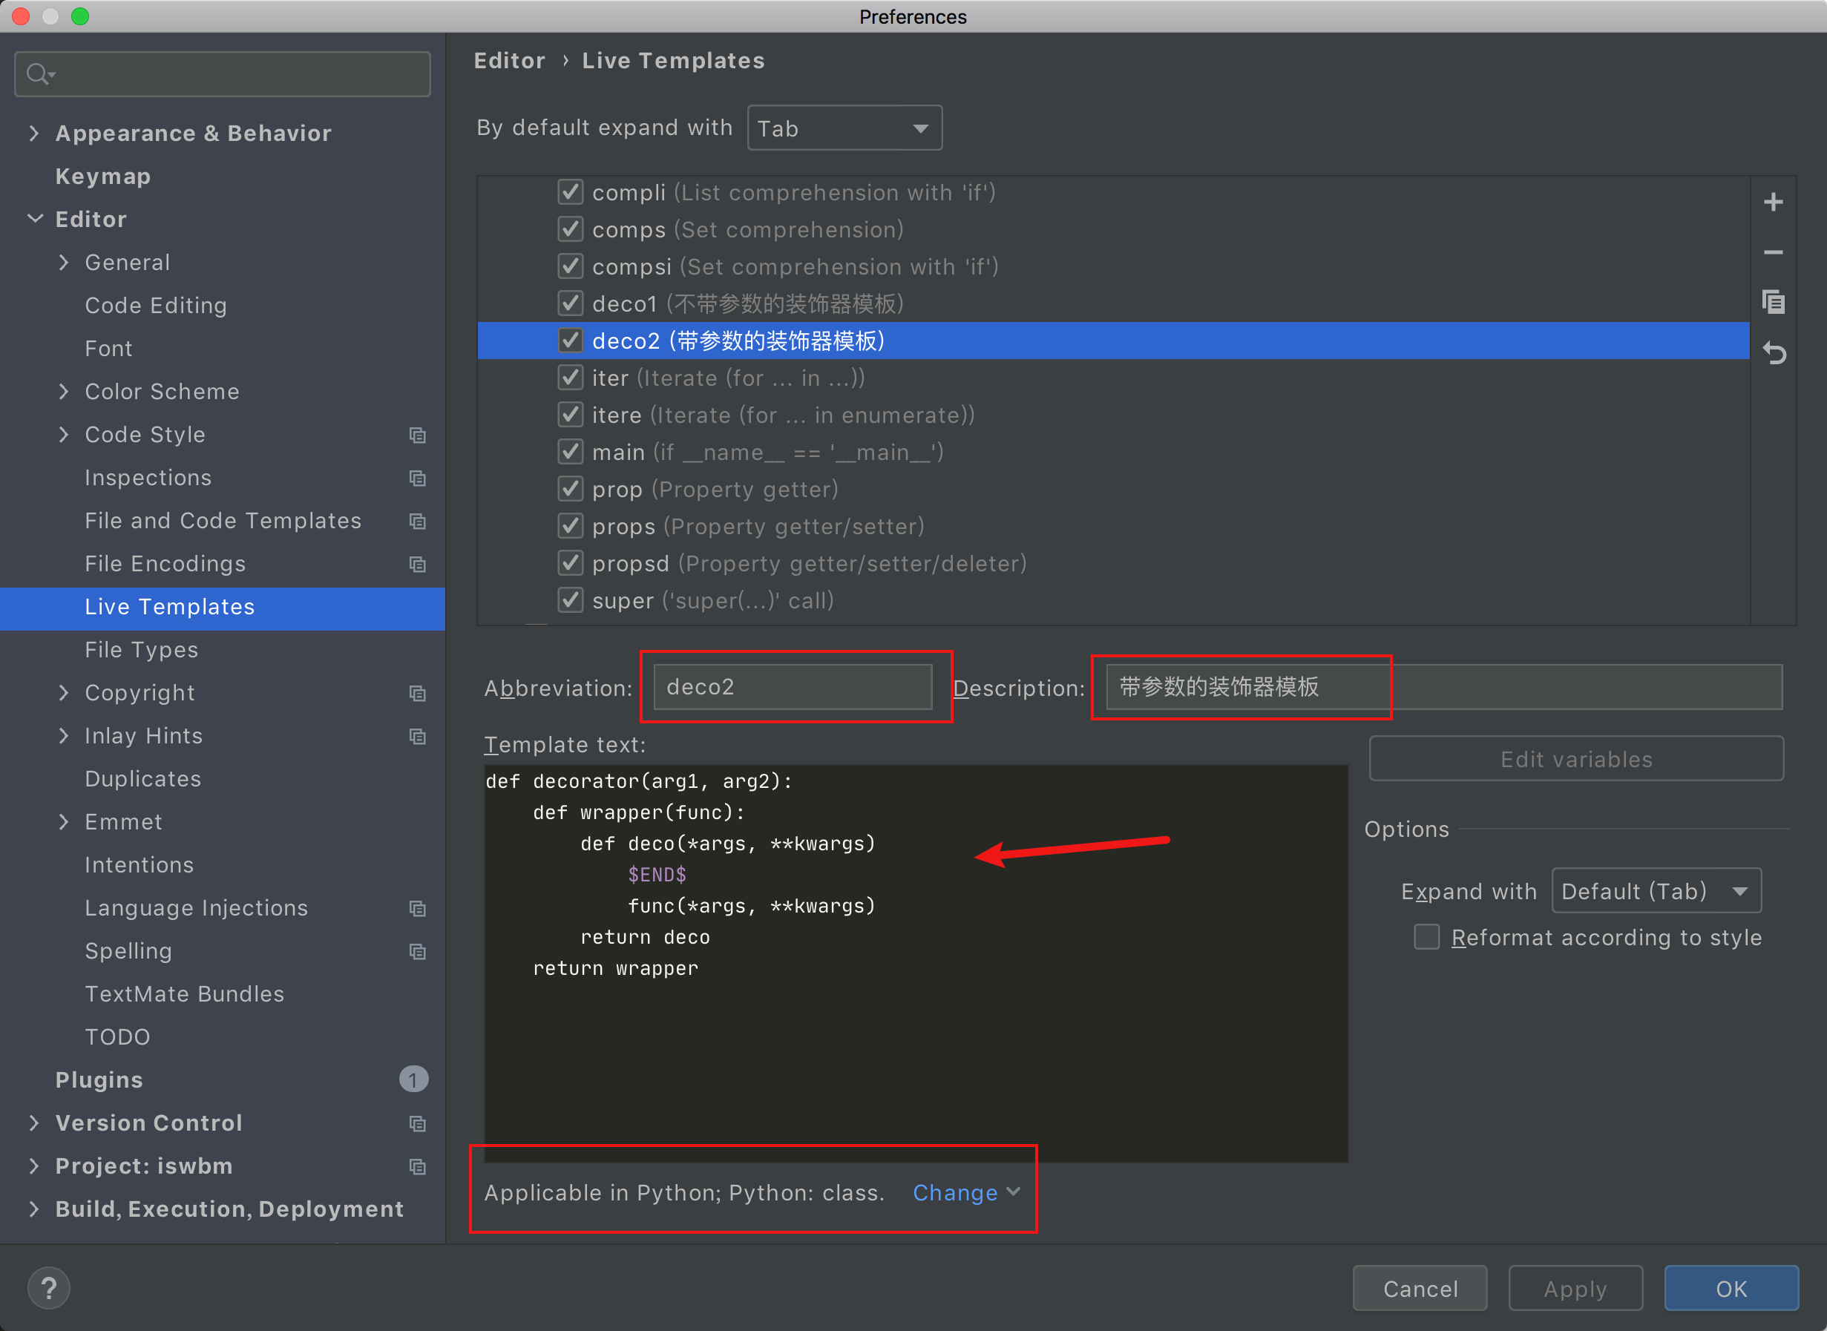1827x1331 pixels.
Task: Click the project-level icon next to Code Style
Action: [x=416, y=435]
